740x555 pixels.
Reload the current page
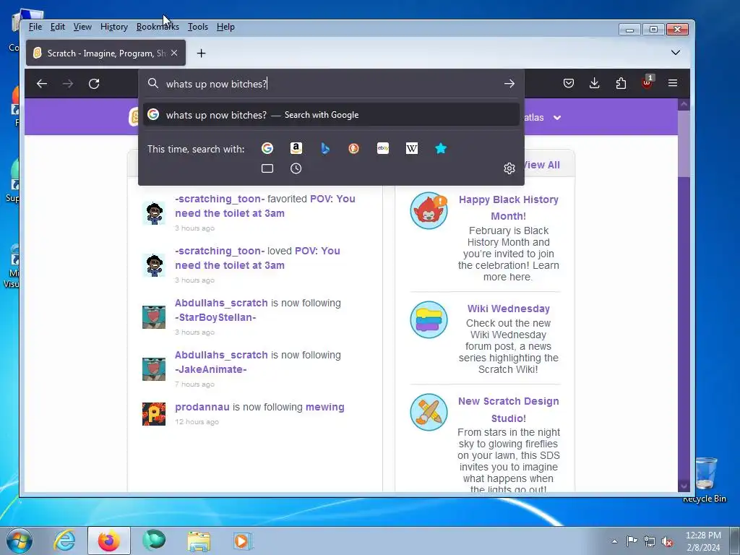[94, 84]
